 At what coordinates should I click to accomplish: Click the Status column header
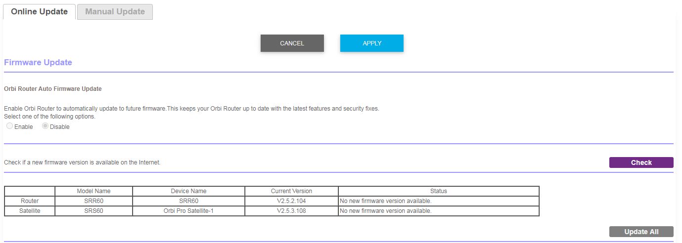(439, 191)
